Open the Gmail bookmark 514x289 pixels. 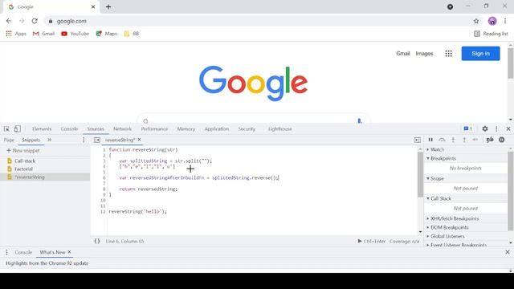tap(43, 34)
